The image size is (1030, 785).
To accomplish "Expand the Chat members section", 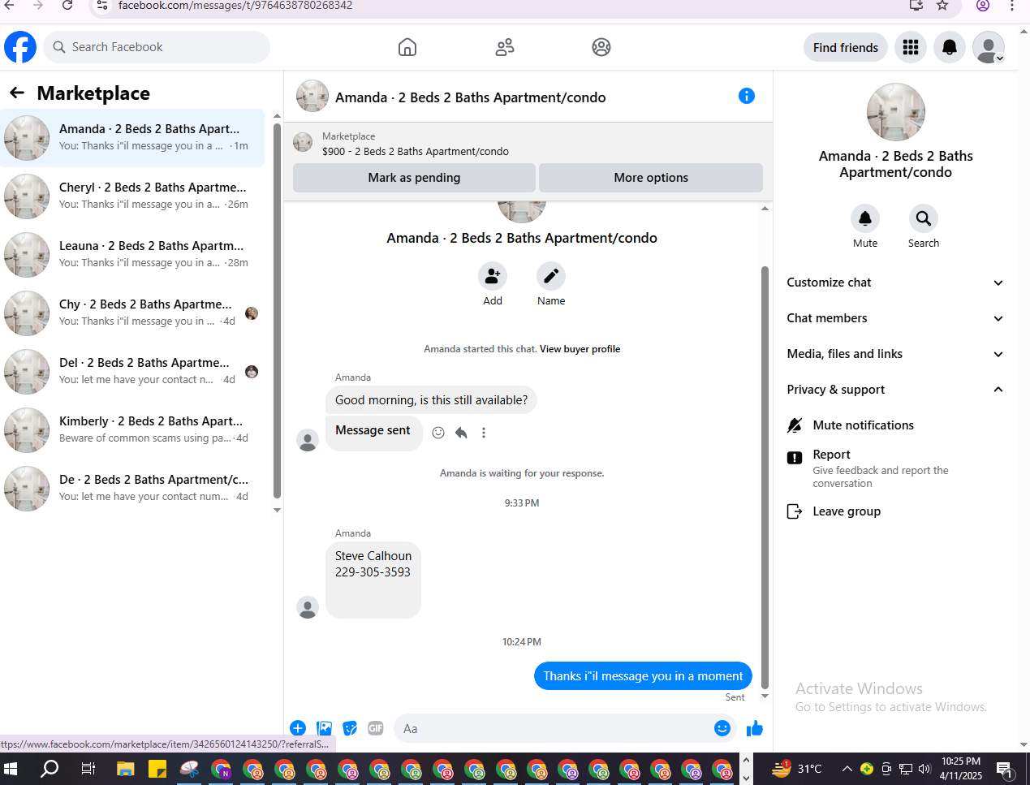I will (x=895, y=318).
